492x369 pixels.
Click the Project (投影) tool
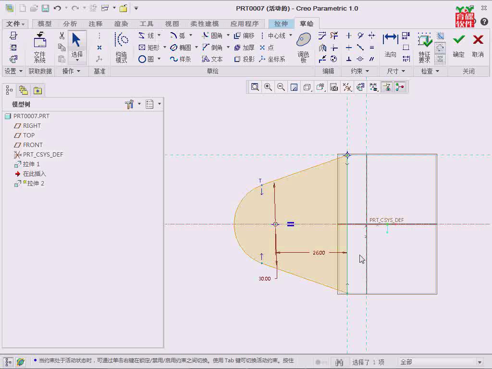click(x=244, y=59)
